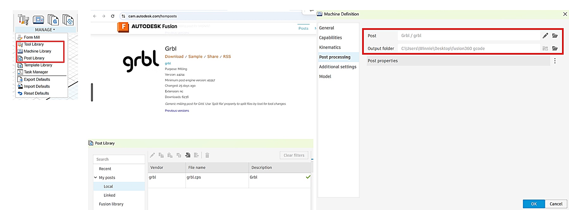The height and width of the screenshot is (210, 569).
Task: Click the grbl logo image
Action: click(141, 61)
